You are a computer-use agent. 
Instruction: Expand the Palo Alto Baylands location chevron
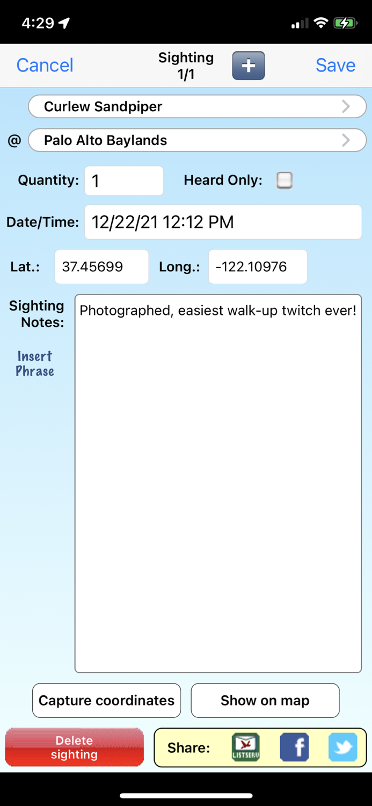pyautogui.click(x=346, y=140)
